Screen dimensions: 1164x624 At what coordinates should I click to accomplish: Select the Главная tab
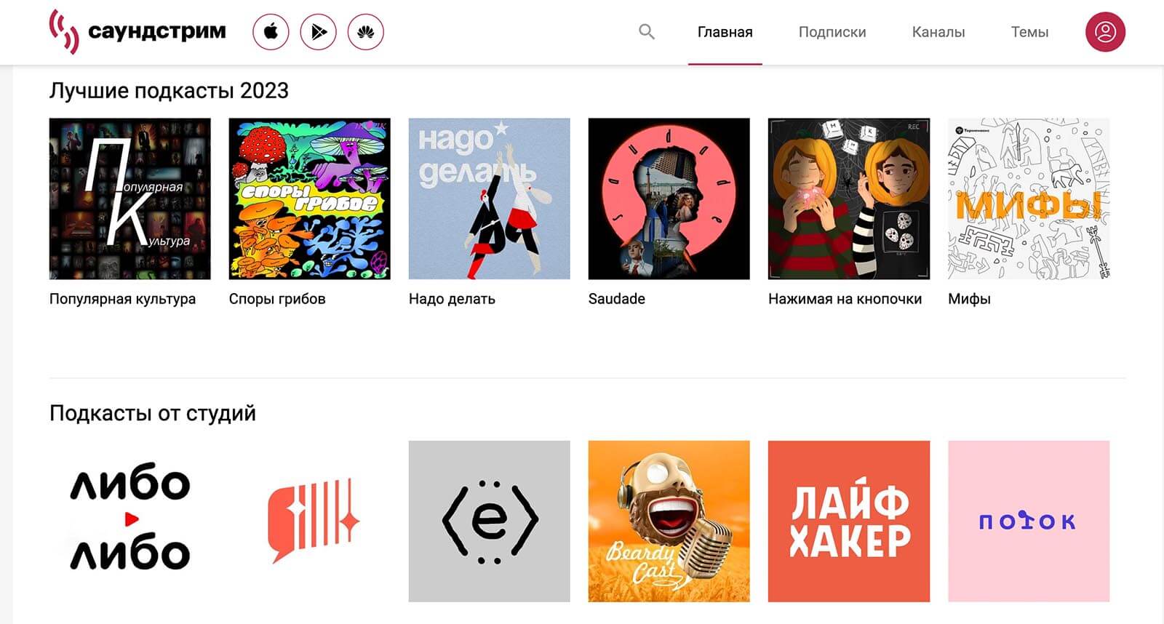pyautogui.click(x=725, y=32)
